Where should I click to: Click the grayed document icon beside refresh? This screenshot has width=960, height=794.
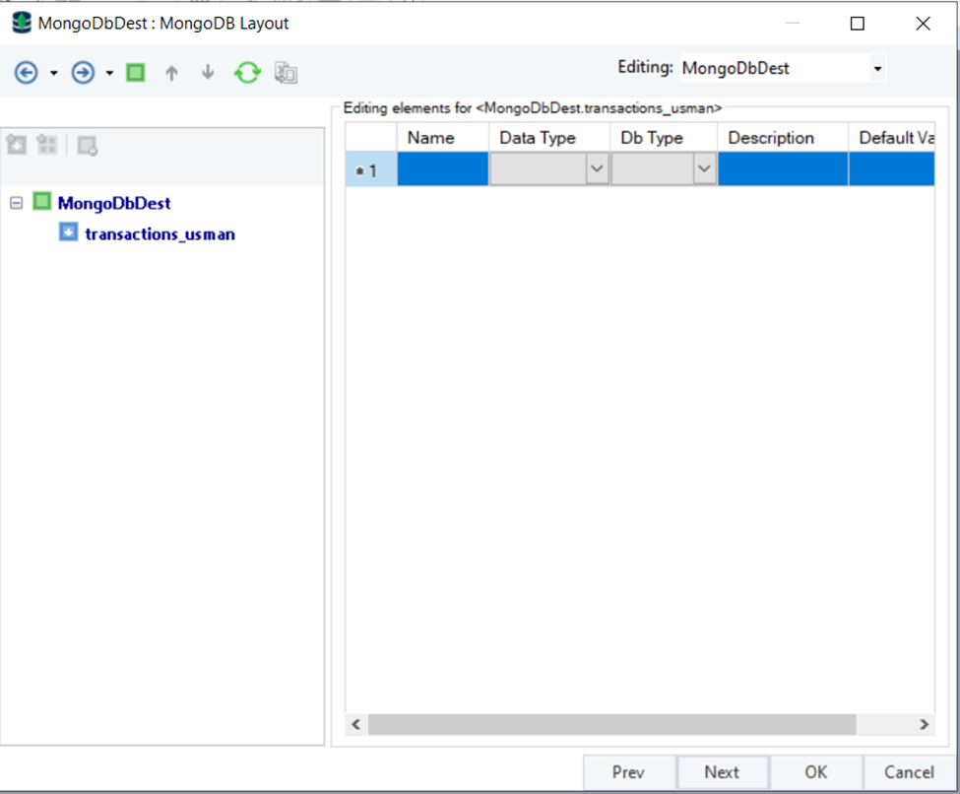coord(286,73)
